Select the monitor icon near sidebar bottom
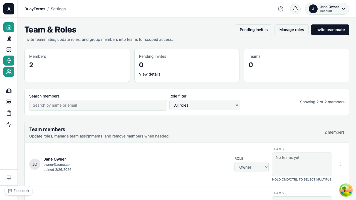 pyautogui.click(x=9, y=177)
